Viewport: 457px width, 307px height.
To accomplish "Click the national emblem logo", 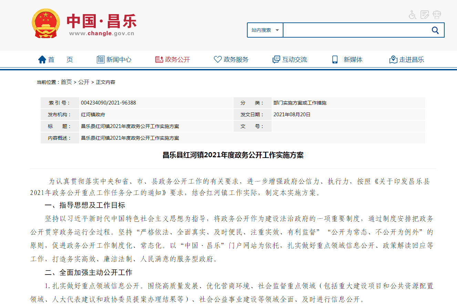I will [x=45, y=23].
